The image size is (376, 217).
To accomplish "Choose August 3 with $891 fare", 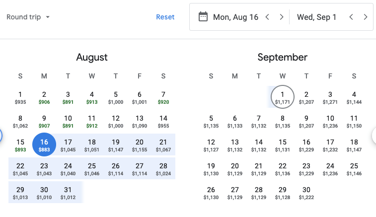I will tap(68, 97).
